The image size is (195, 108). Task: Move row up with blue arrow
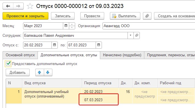[x=40, y=72]
